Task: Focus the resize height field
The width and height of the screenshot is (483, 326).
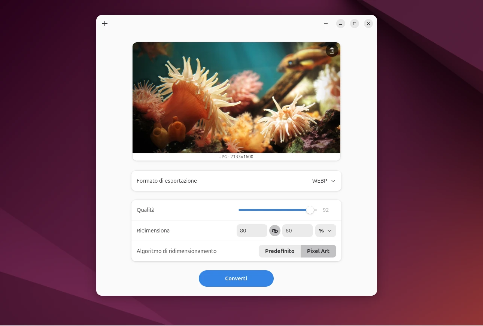Action: (x=297, y=231)
